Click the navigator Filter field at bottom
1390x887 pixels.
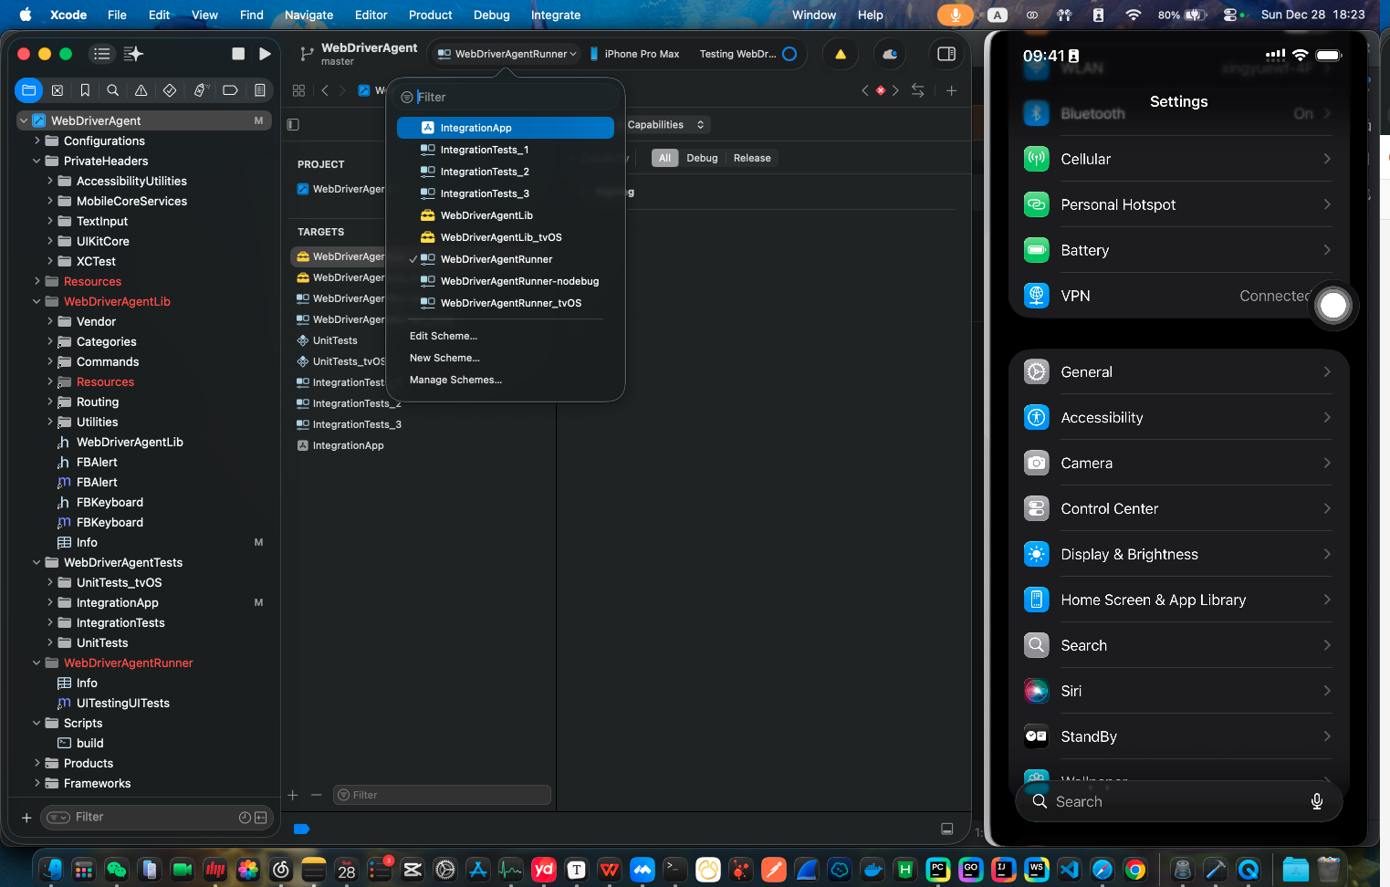point(157,817)
